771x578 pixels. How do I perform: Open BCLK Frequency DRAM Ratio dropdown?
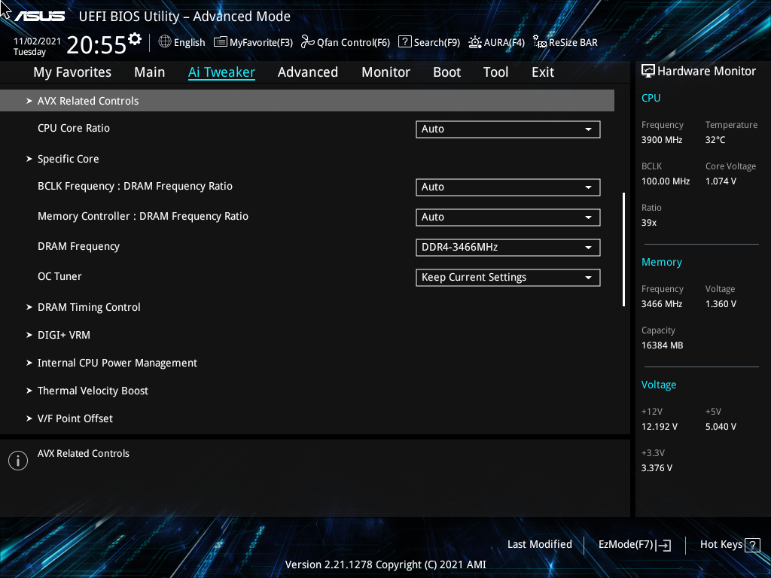508,187
